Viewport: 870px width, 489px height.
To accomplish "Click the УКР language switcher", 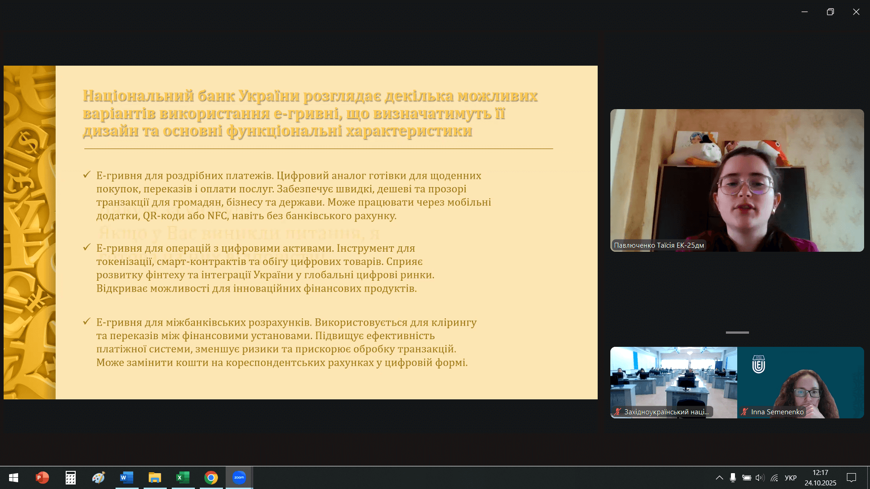I will point(790,478).
